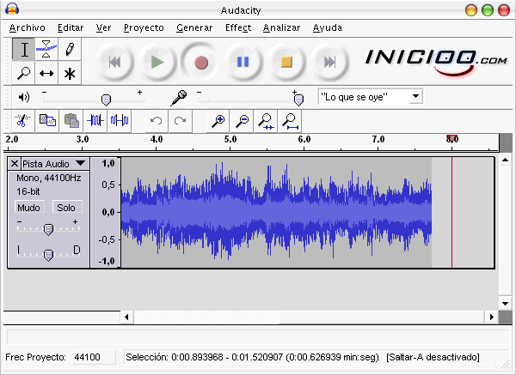
Task: Zoom out of the waveform
Action: click(242, 121)
